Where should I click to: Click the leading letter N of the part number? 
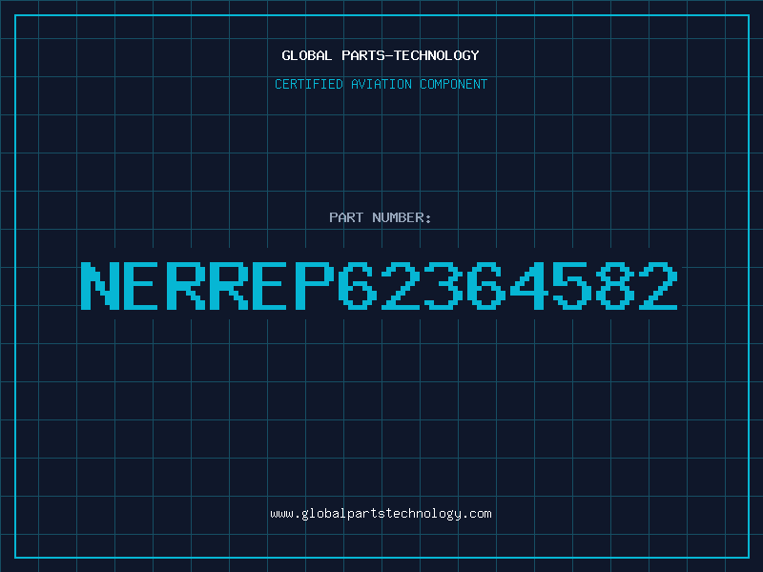[x=100, y=285]
